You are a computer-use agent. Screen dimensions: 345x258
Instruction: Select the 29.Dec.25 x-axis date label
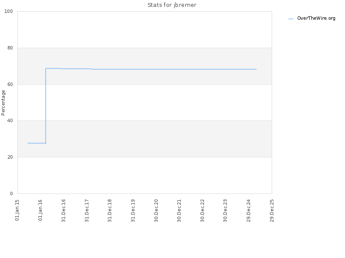coord(272,211)
